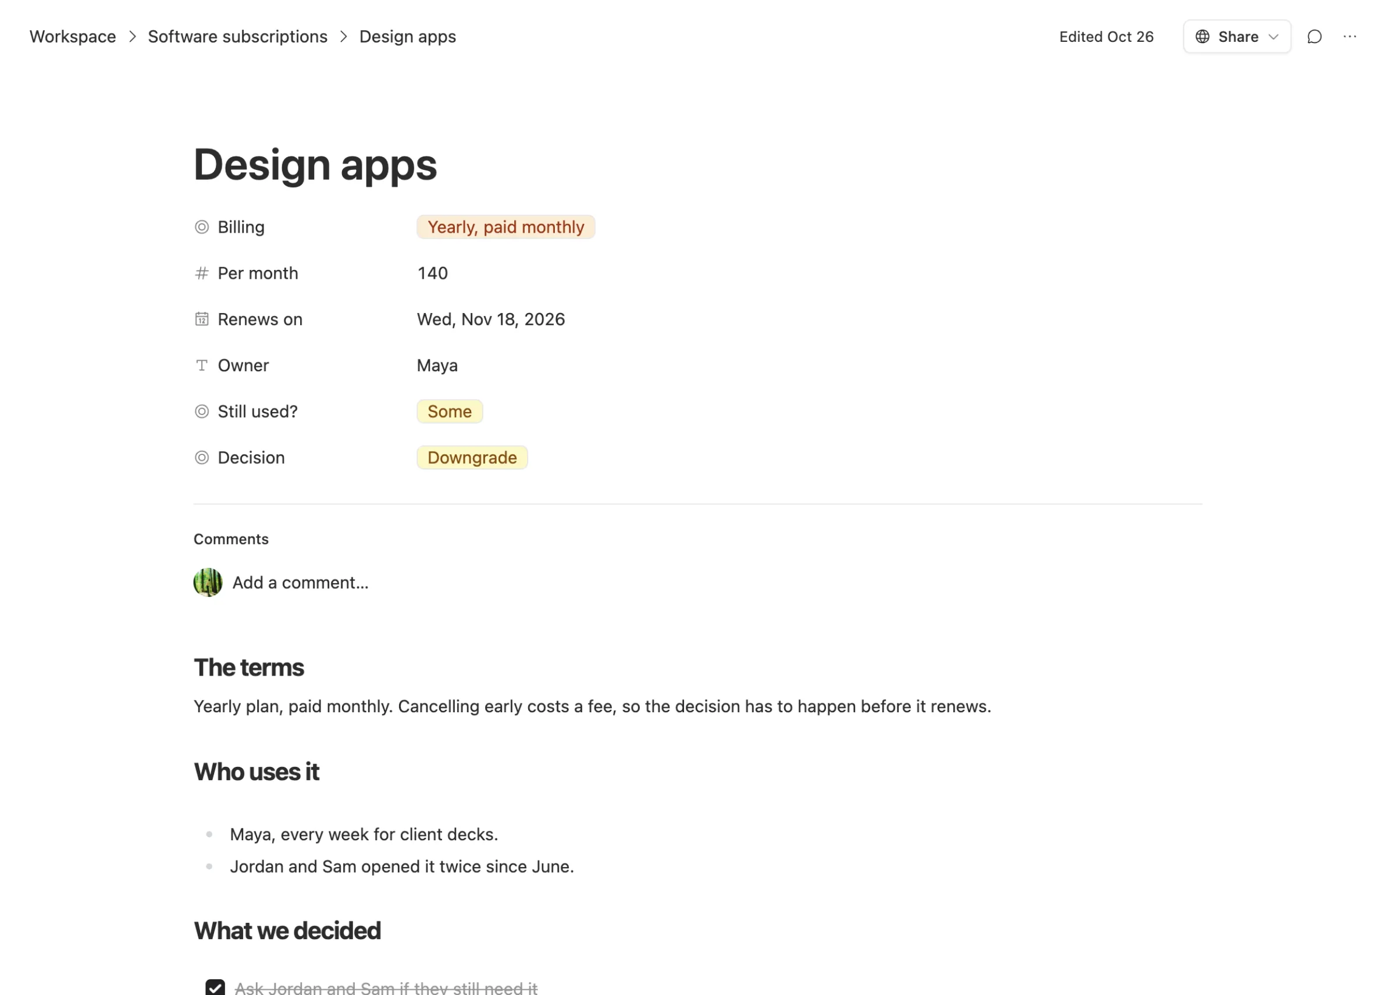
Task: Click the Renews on calendar icon
Action: pyautogui.click(x=201, y=319)
